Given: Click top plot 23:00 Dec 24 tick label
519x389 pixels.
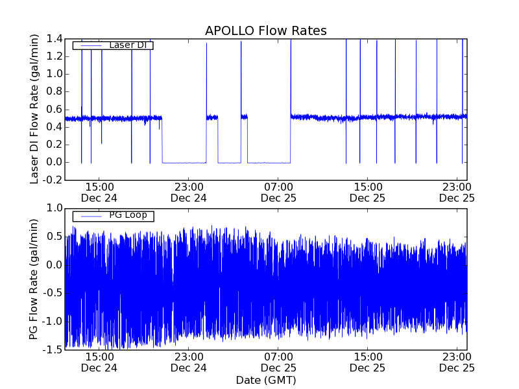Looking at the screenshot, I should [189, 193].
